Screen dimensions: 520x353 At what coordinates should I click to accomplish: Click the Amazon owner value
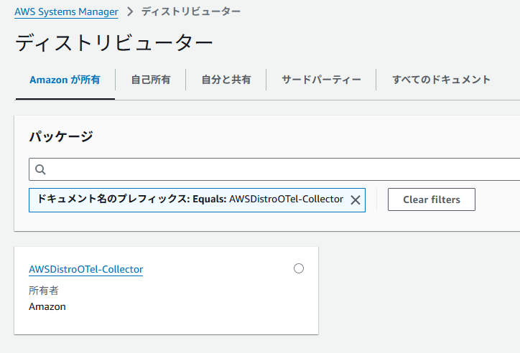pyautogui.click(x=47, y=306)
